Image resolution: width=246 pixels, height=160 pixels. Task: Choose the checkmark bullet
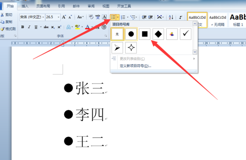coord(186,34)
